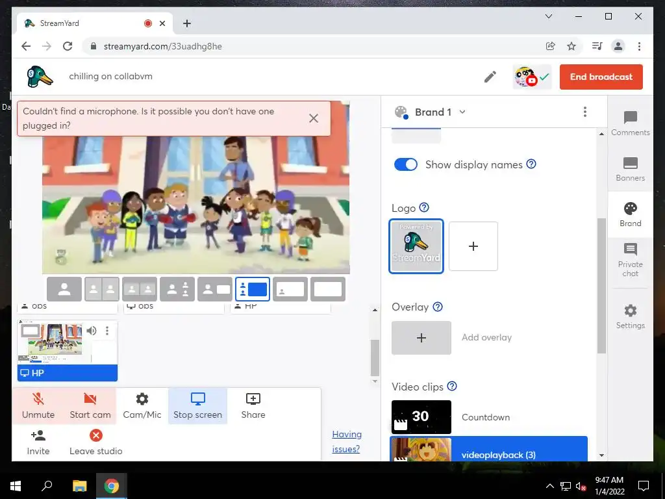Click the Unmute microphone button

(x=38, y=405)
